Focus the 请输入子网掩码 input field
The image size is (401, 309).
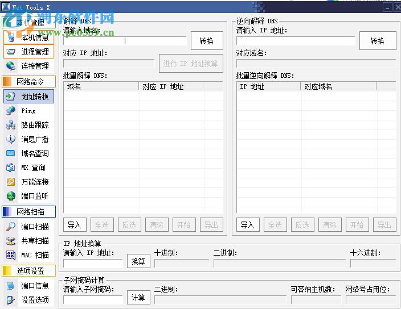pyautogui.click(x=93, y=300)
